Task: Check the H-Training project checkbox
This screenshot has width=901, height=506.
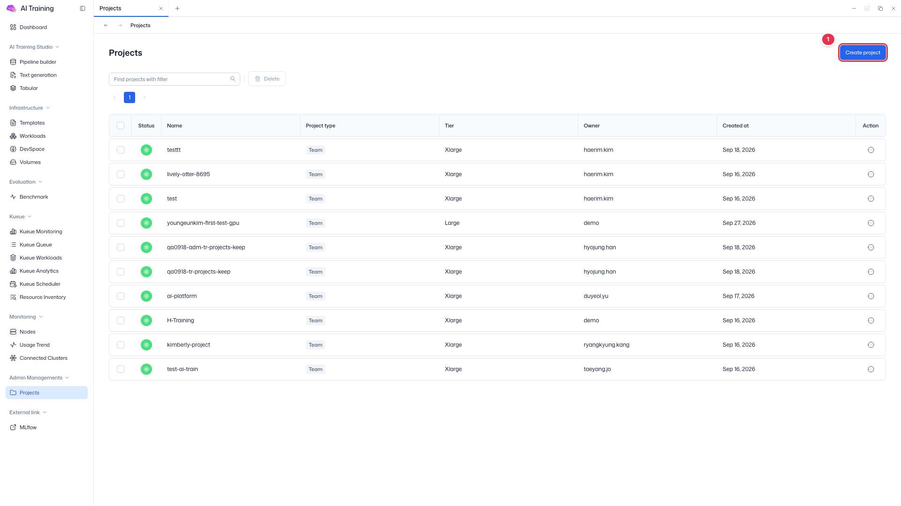Action: click(x=121, y=320)
